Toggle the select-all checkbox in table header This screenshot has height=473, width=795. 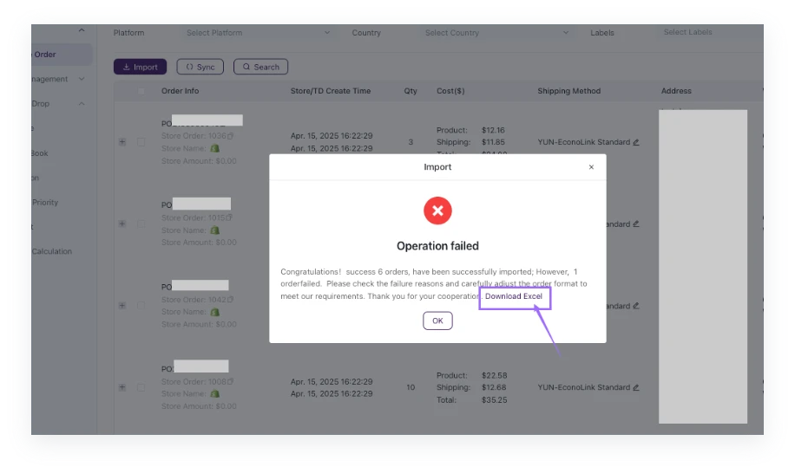click(x=141, y=91)
